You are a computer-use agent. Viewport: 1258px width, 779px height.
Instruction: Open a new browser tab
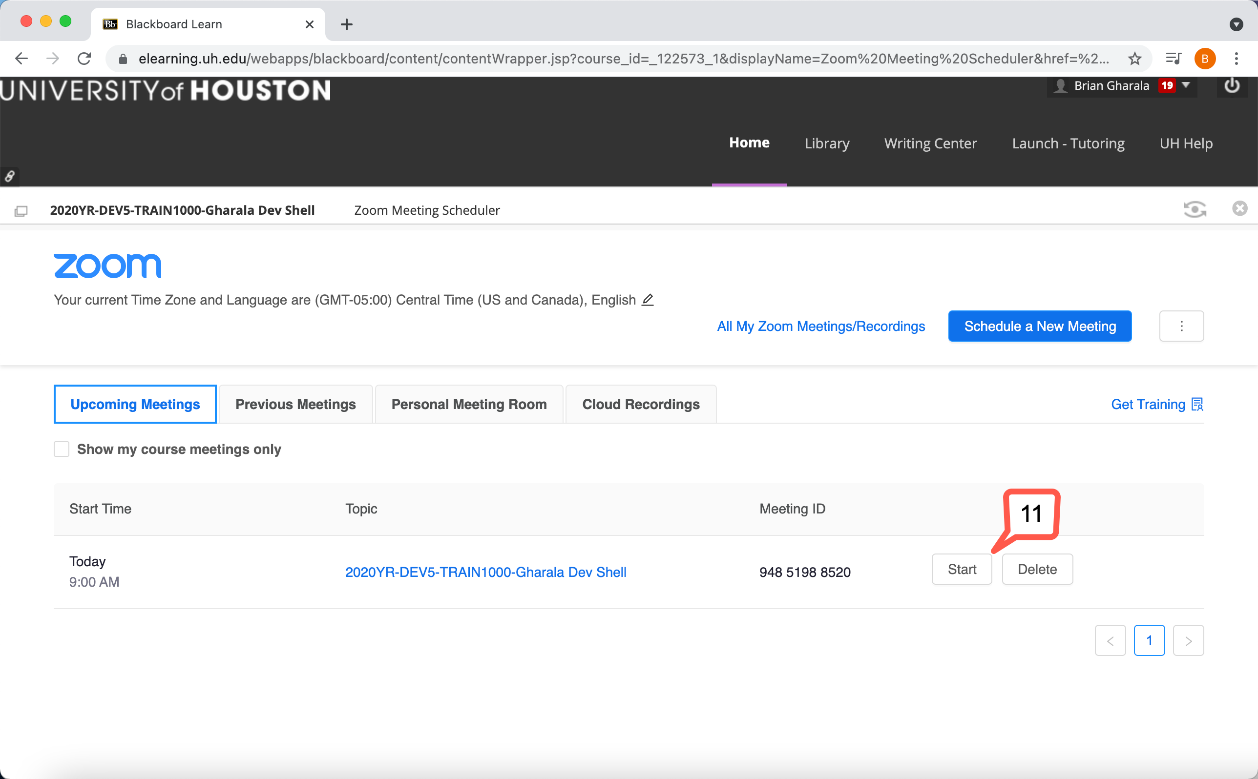[x=347, y=24]
